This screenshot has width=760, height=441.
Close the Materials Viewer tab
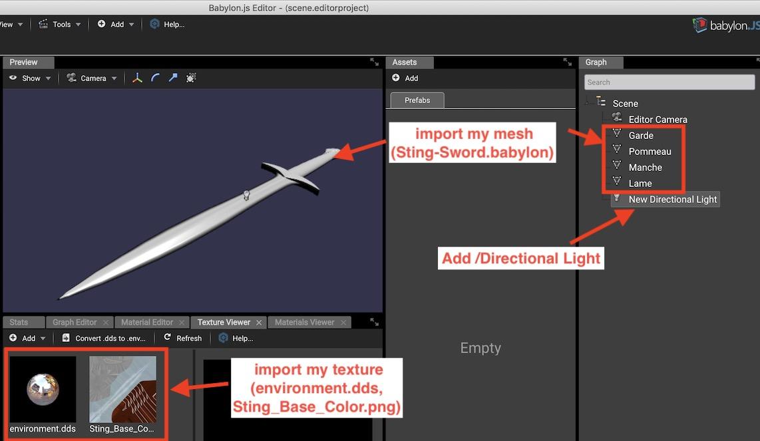[x=343, y=322]
